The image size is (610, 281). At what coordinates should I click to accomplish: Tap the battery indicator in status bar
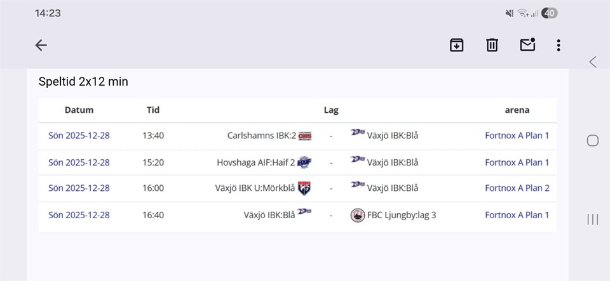(x=550, y=13)
